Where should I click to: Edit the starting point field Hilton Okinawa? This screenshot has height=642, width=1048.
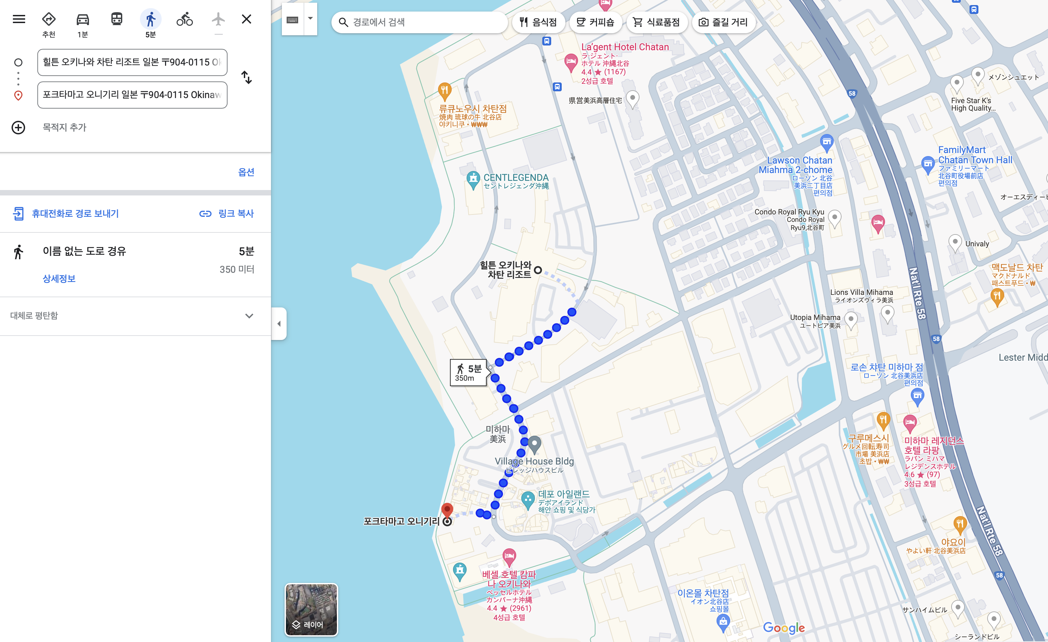pyautogui.click(x=132, y=62)
